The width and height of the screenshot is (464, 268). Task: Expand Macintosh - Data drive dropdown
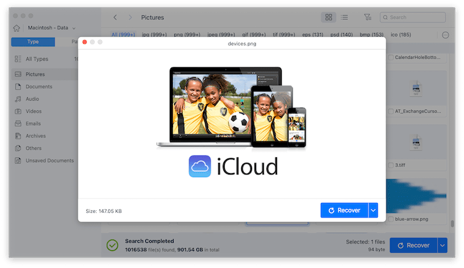pyautogui.click(x=73, y=28)
